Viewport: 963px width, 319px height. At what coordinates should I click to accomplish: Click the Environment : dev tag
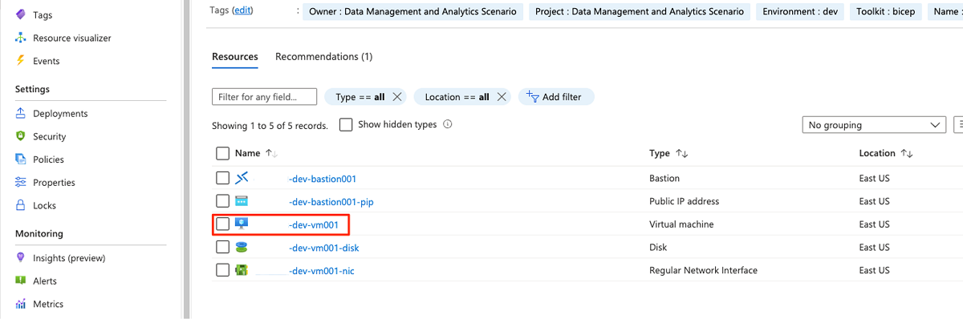click(x=799, y=12)
